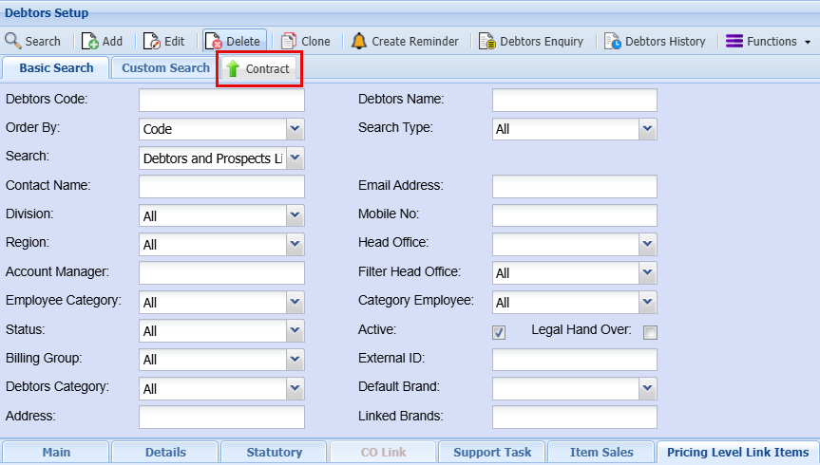820x465 pixels.
Task: Click the Contract button label
Action: pyautogui.click(x=267, y=69)
